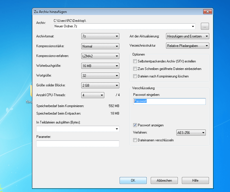Open the Größe solider Blöcke dropdown
230x192 pixels.
point(100,85)
